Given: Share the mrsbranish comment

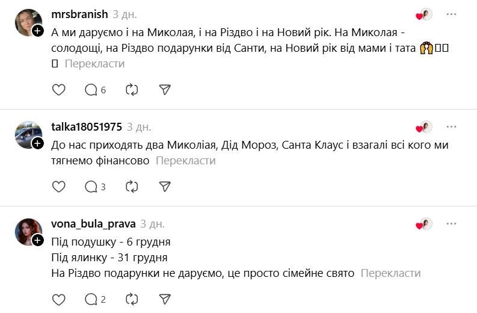Looking at the screenshot, I should (165, 90).
